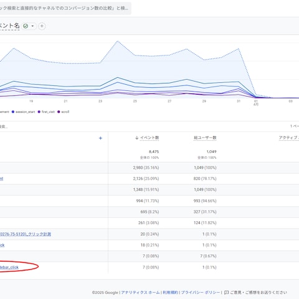The width and height of the screenshot is (299, 299).
Task: Select the users cell showing 7 (0.67%)
Action: tap(208, 256)
